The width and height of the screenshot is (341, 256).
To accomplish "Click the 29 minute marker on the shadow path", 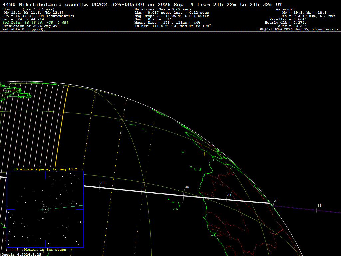I will (x=142, y=192).
